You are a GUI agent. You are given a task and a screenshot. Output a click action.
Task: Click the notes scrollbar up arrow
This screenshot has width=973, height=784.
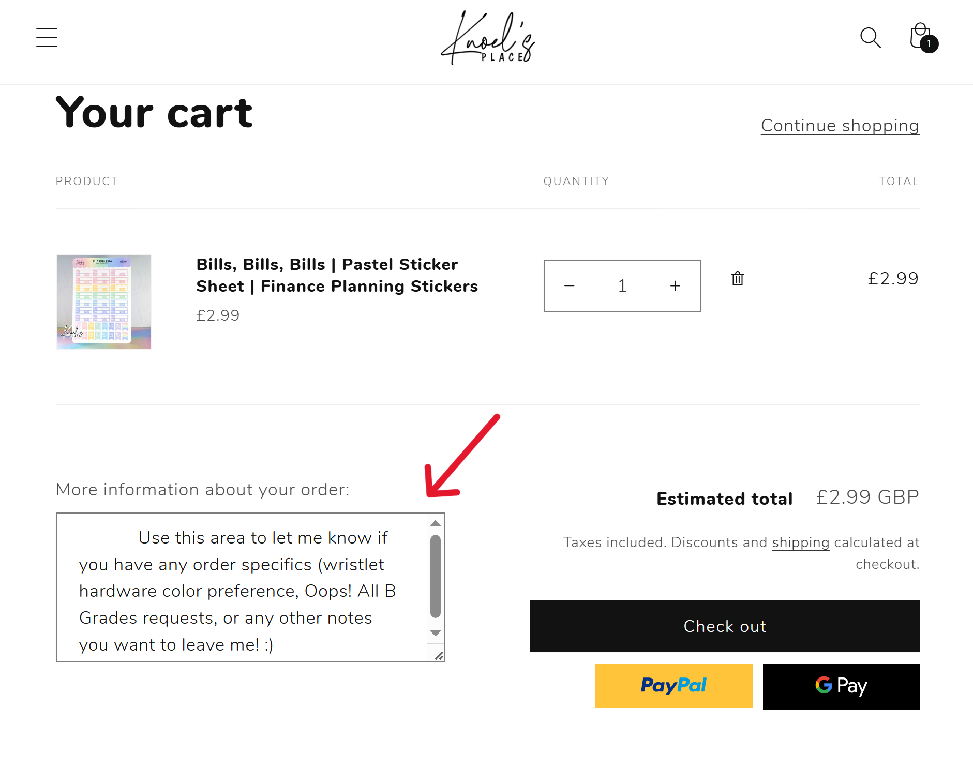436,523
